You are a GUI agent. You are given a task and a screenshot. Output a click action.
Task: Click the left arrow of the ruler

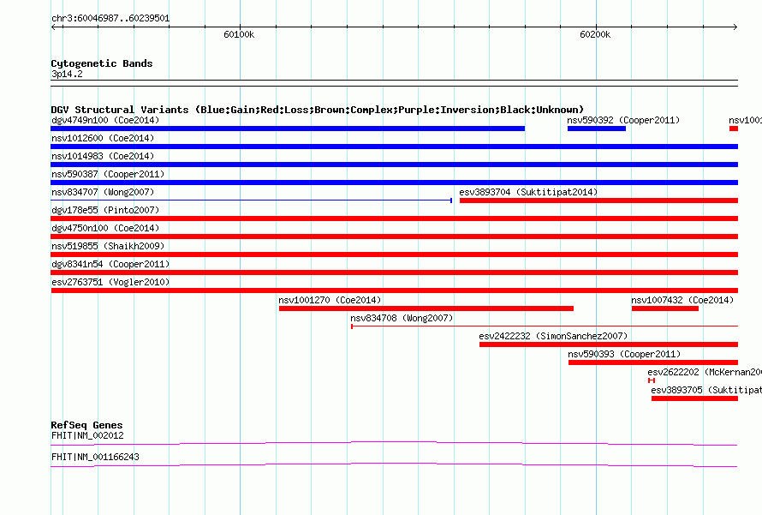pos(54,27)
